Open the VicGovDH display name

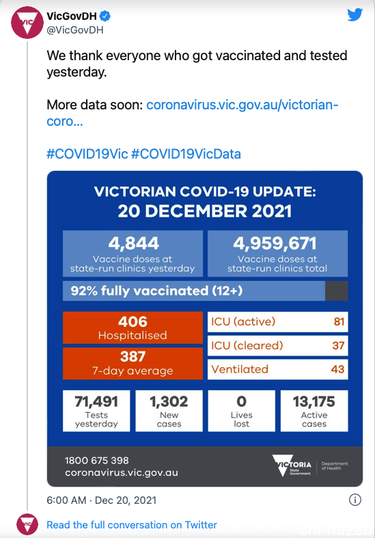pyautogui.click(x=72, y=16)
